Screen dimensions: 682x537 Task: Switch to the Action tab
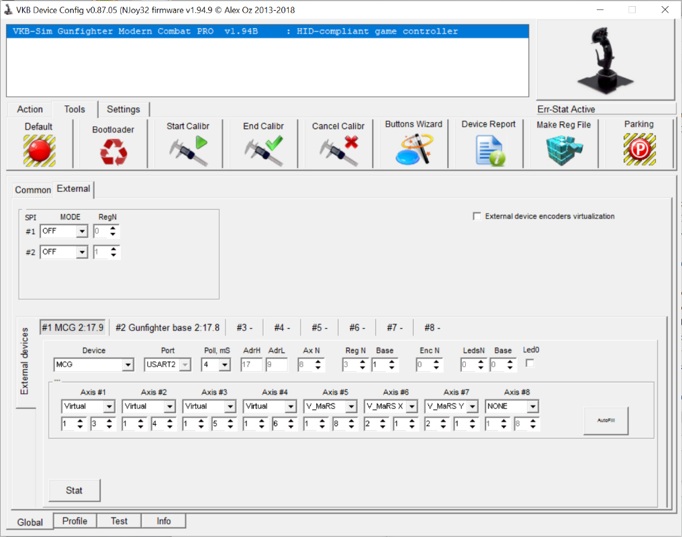(x=30, y=109)
